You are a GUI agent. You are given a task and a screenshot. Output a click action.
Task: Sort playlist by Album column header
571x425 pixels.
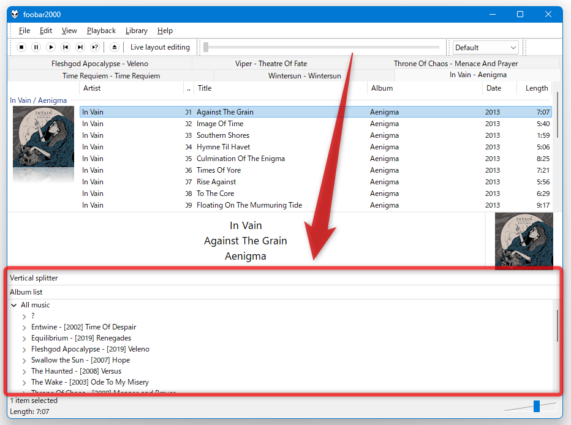425,88
